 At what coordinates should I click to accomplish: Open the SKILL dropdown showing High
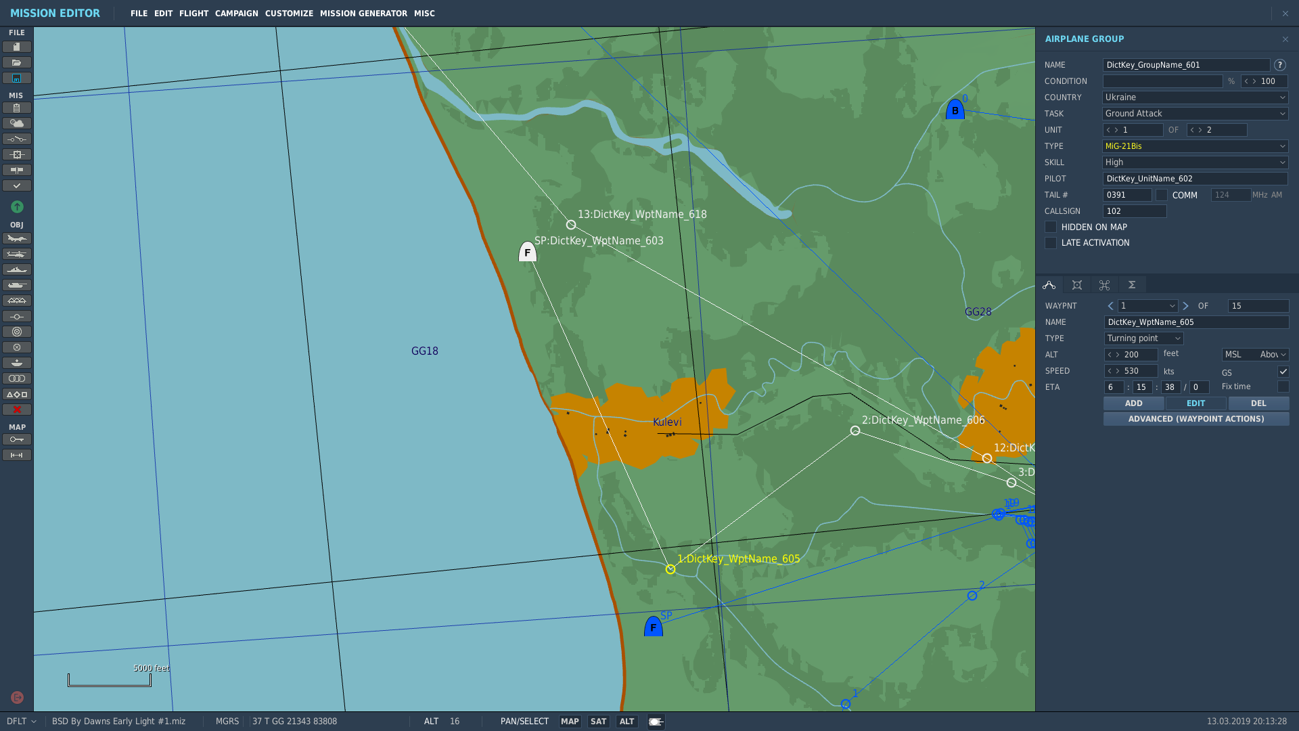point(1195,162)
